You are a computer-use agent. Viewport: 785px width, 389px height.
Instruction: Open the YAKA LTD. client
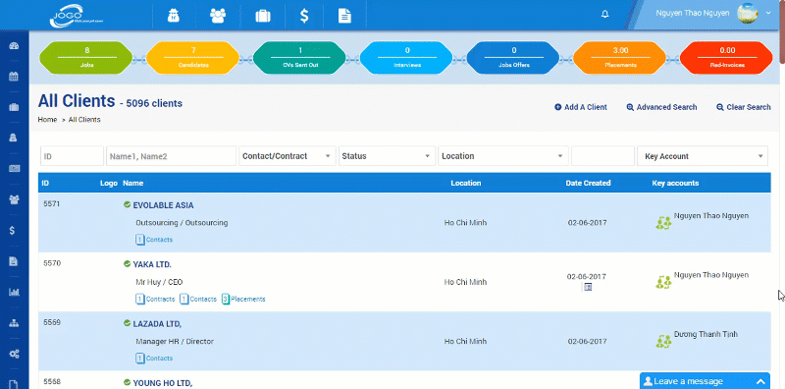(152, 264)
